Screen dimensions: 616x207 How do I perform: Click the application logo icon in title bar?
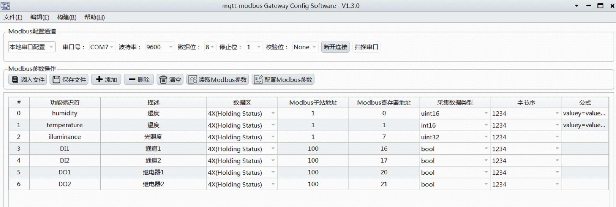pos(5,6)
